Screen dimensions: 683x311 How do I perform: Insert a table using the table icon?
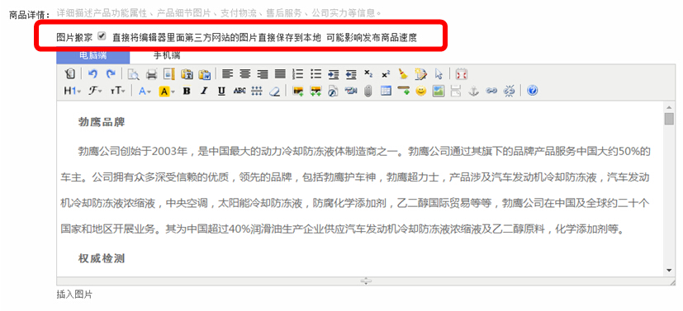[x=386, y=91]
